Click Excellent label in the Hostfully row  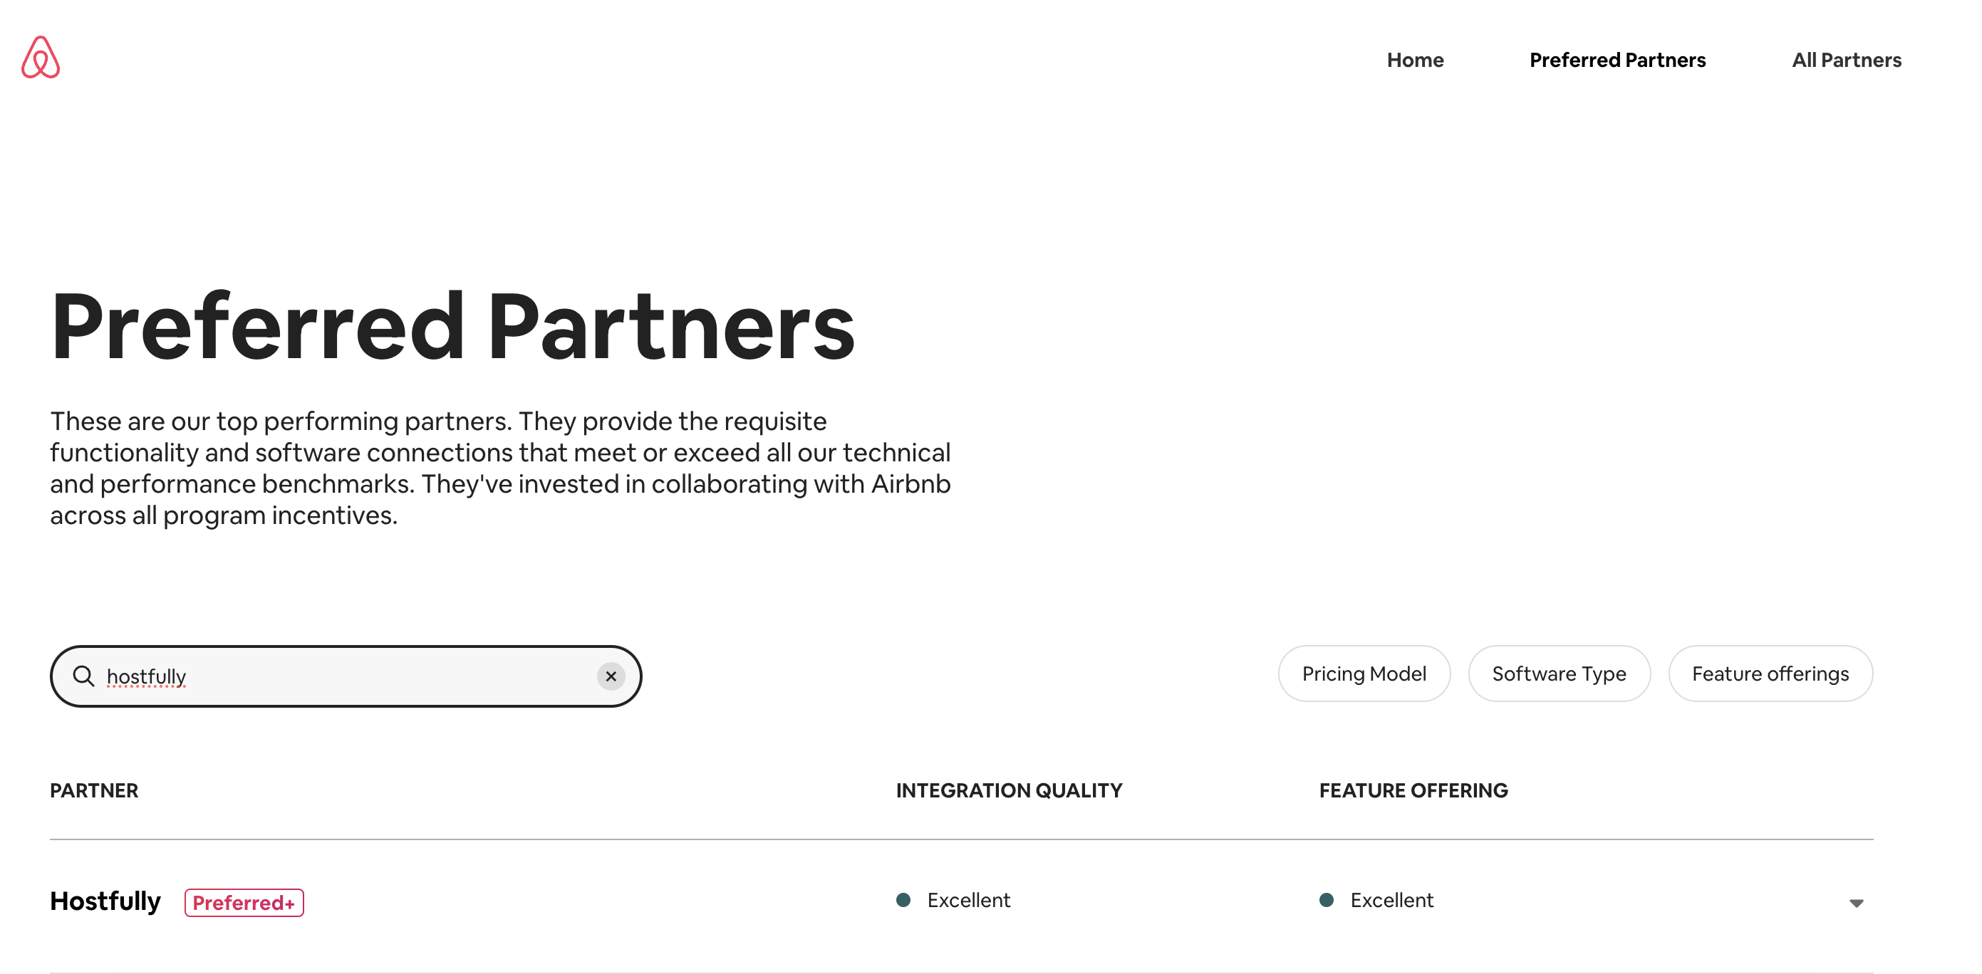point(969,899)
